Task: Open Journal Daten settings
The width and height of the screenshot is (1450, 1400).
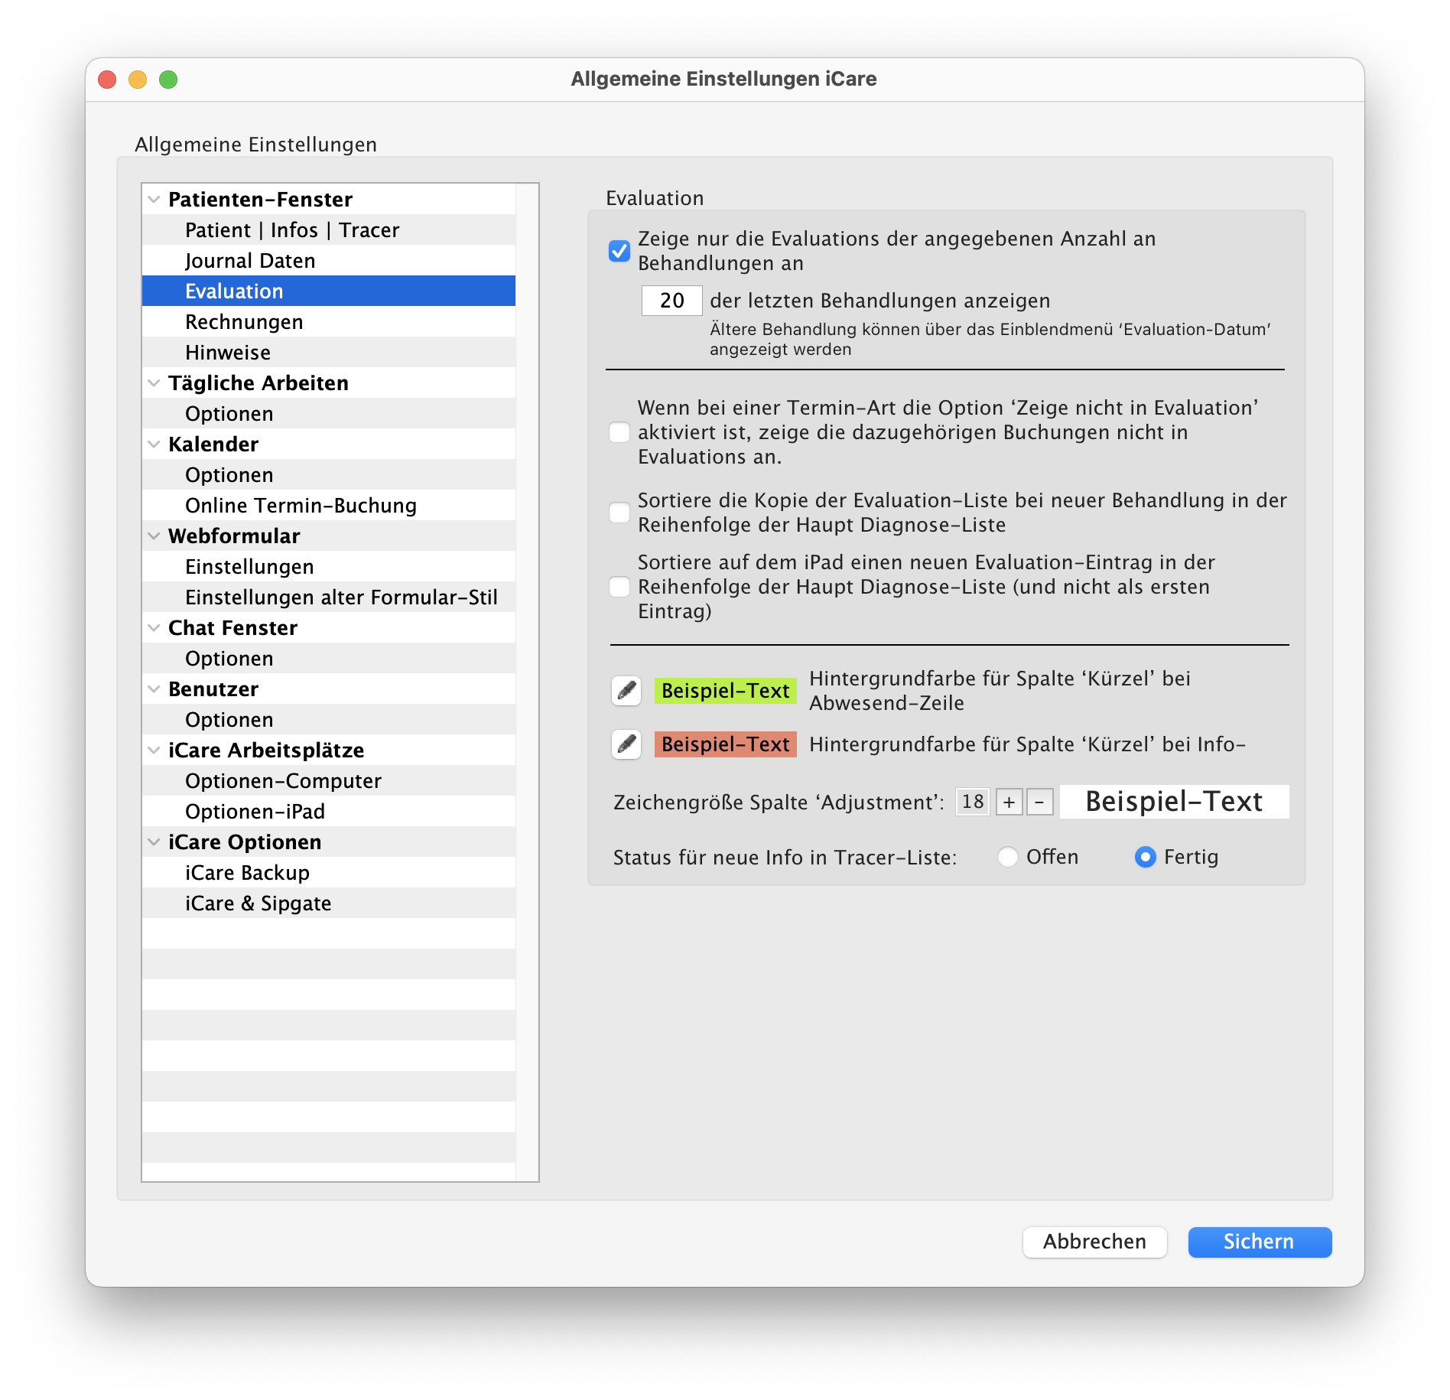Action: pyautogui.click(x=250, y=261)
